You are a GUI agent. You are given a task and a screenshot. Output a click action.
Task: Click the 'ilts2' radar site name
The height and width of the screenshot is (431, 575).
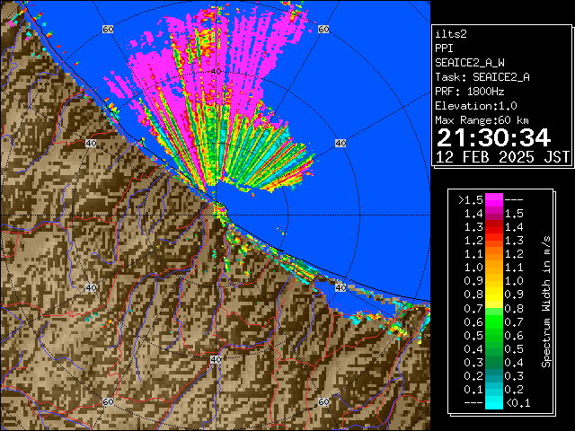pos(451,34)
